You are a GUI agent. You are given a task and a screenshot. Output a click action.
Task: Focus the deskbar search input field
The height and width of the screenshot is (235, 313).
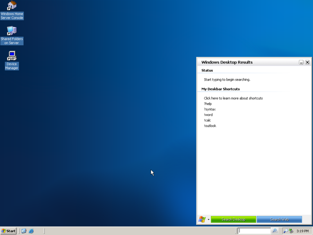pos(254,231)
